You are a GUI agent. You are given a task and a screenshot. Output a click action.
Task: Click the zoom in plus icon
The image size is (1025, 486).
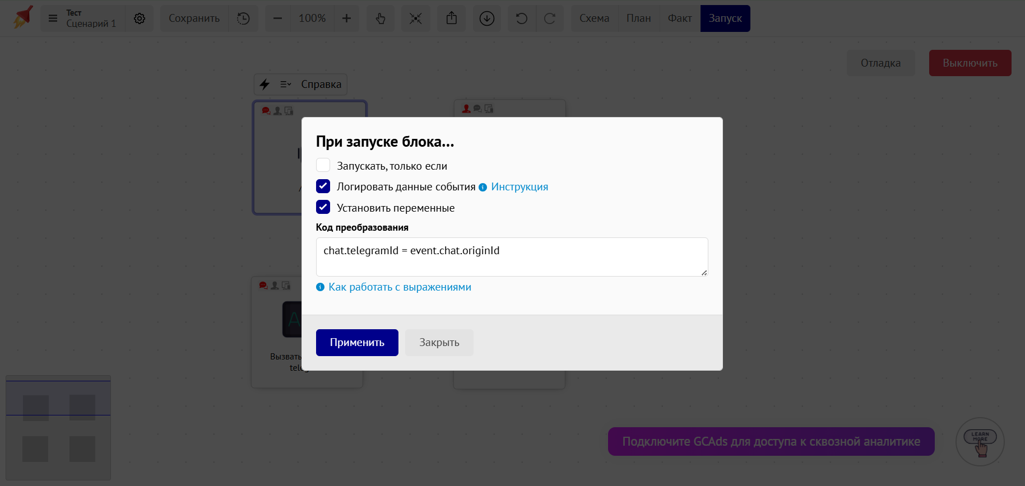tap(346, 18)
